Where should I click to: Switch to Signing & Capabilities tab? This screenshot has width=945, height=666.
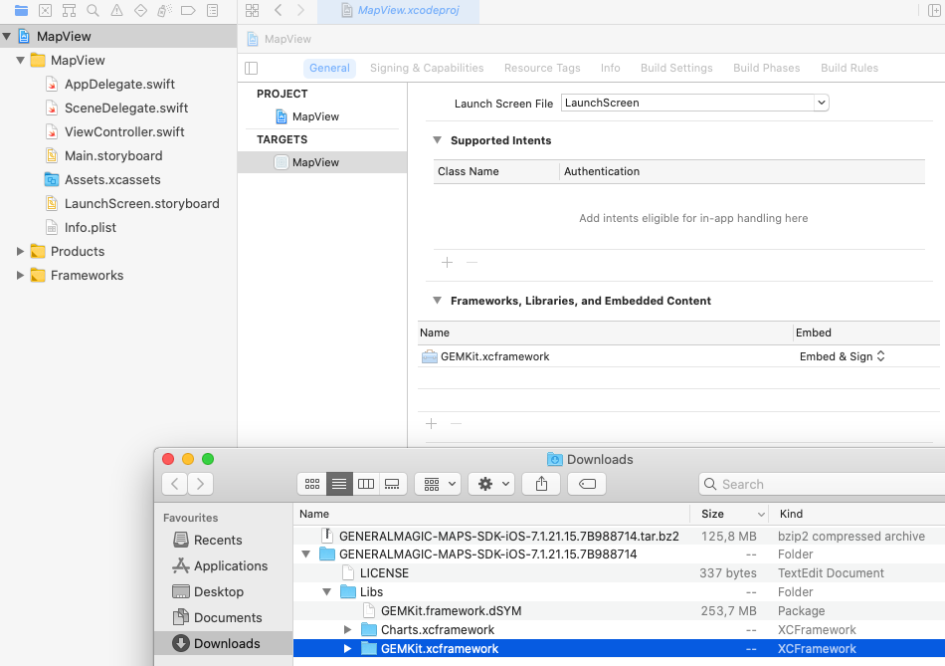(427, 68)
